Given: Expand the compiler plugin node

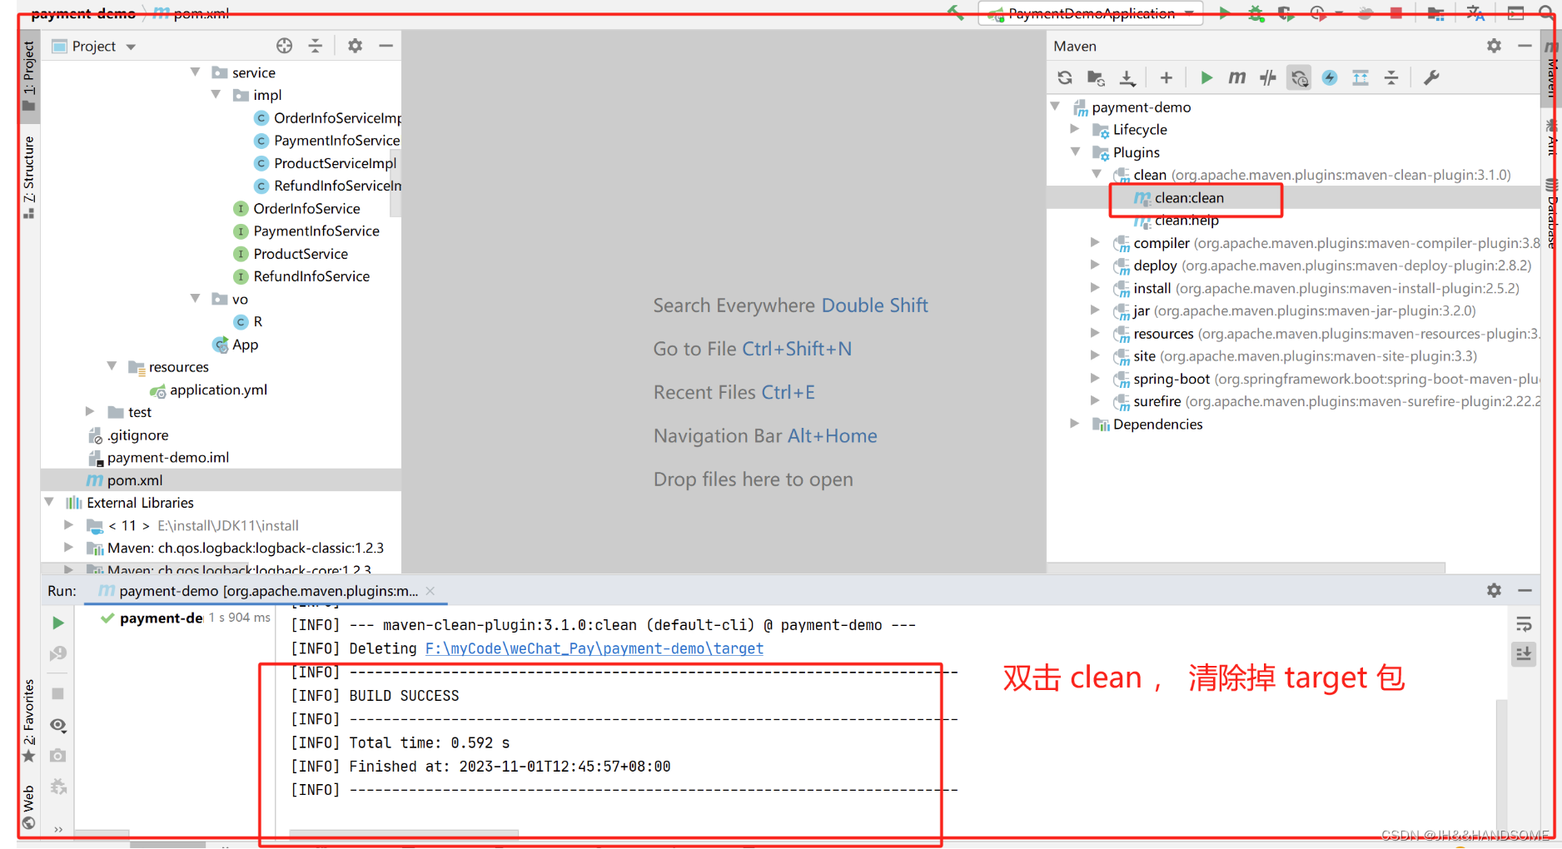Looking at the screenshot, I should click(1095, 243).
